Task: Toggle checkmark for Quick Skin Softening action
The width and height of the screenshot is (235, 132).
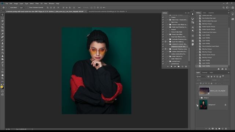Action: click(163, 42)
